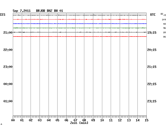Image resolution: width=167 pixels, height=127 pixels.
Task: Click minute tick label 11
Action: coord(111,120)
